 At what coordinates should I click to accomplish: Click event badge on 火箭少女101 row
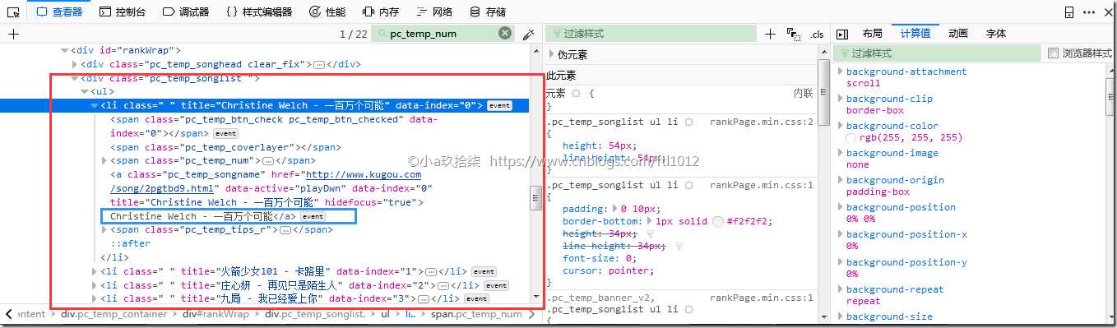484,271
